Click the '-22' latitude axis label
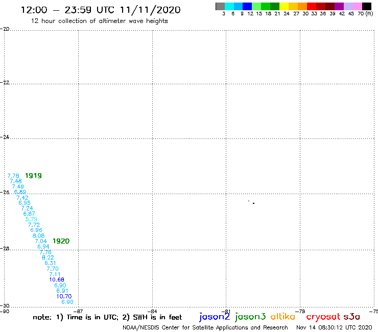 pyautogui.click(x=5, y=82)
